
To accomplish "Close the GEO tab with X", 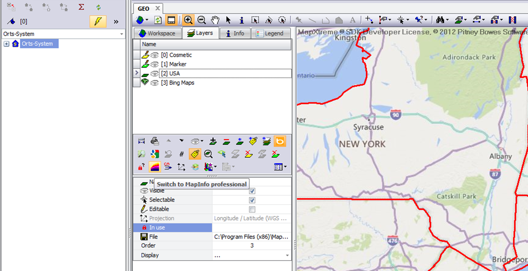I will [157, 8].
